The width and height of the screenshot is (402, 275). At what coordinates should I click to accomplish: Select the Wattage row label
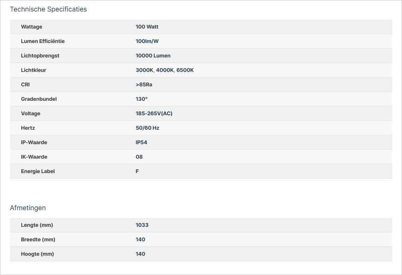coord(32,27)
